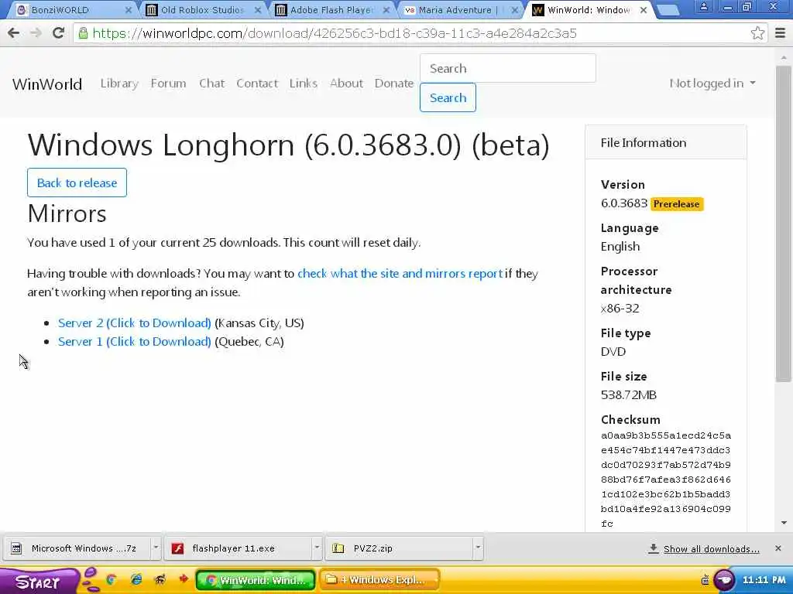
Task: Click the new tab button
Action: click(668, 9)
